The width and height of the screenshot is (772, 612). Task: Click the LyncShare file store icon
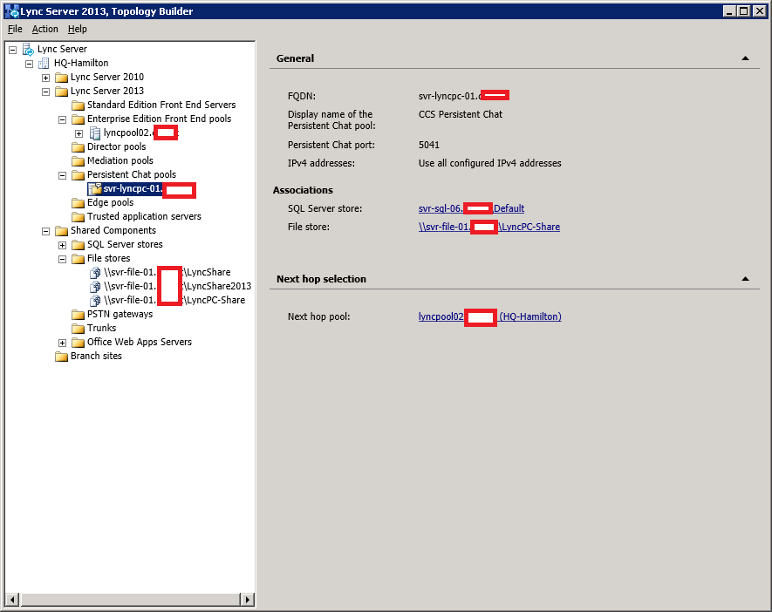click(x=95, y=273)
